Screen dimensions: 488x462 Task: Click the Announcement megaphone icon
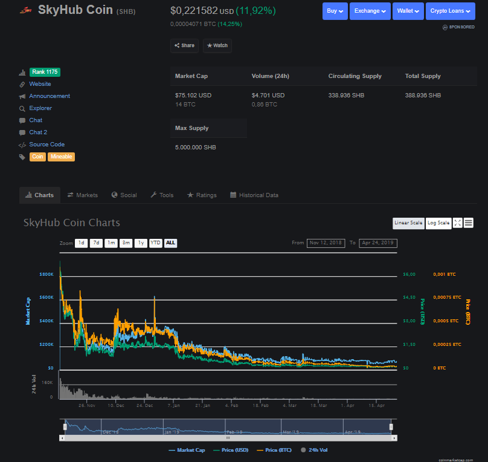22,97
